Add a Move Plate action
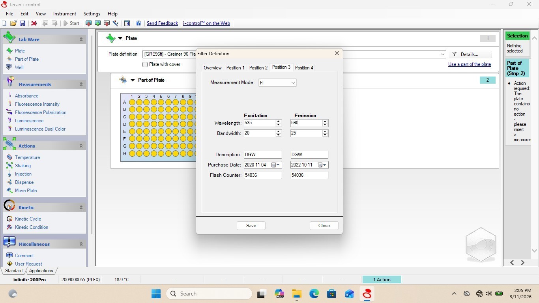The image size is (539, 303). click(26, 191)
